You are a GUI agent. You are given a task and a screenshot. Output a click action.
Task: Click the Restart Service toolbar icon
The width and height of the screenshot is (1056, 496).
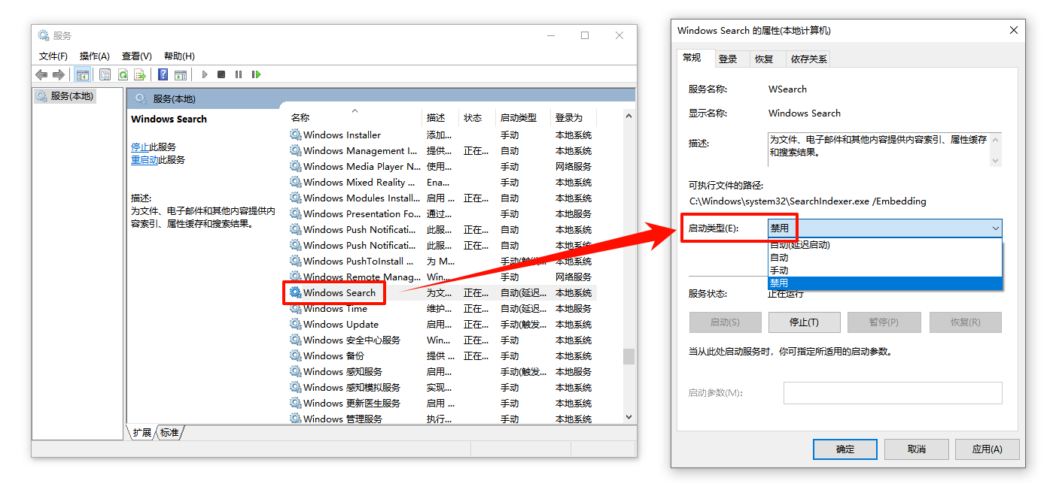256,74
